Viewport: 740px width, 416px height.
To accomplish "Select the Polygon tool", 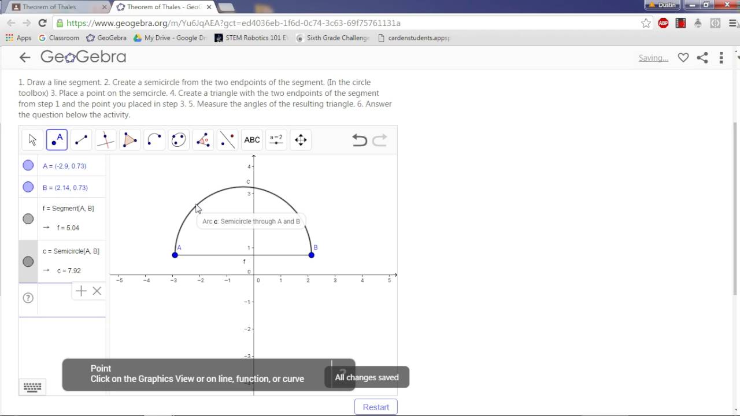I will click(129, 140).
